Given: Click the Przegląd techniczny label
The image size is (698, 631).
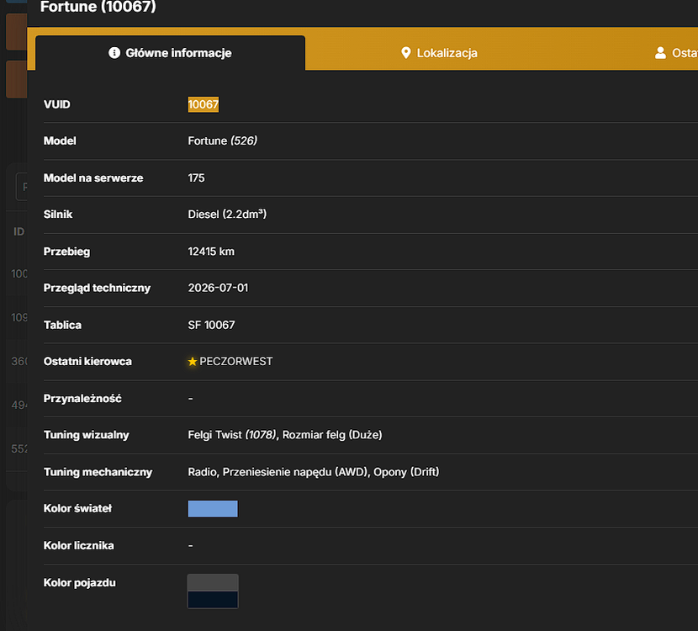Looking at the screenshot, I should pos(97,289).
